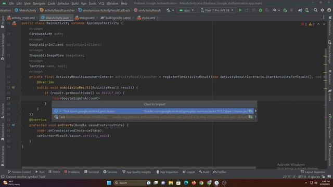
Task: Open Gradle panel on right sidebar
Action: pyautogui.click(x=330, y=95)
